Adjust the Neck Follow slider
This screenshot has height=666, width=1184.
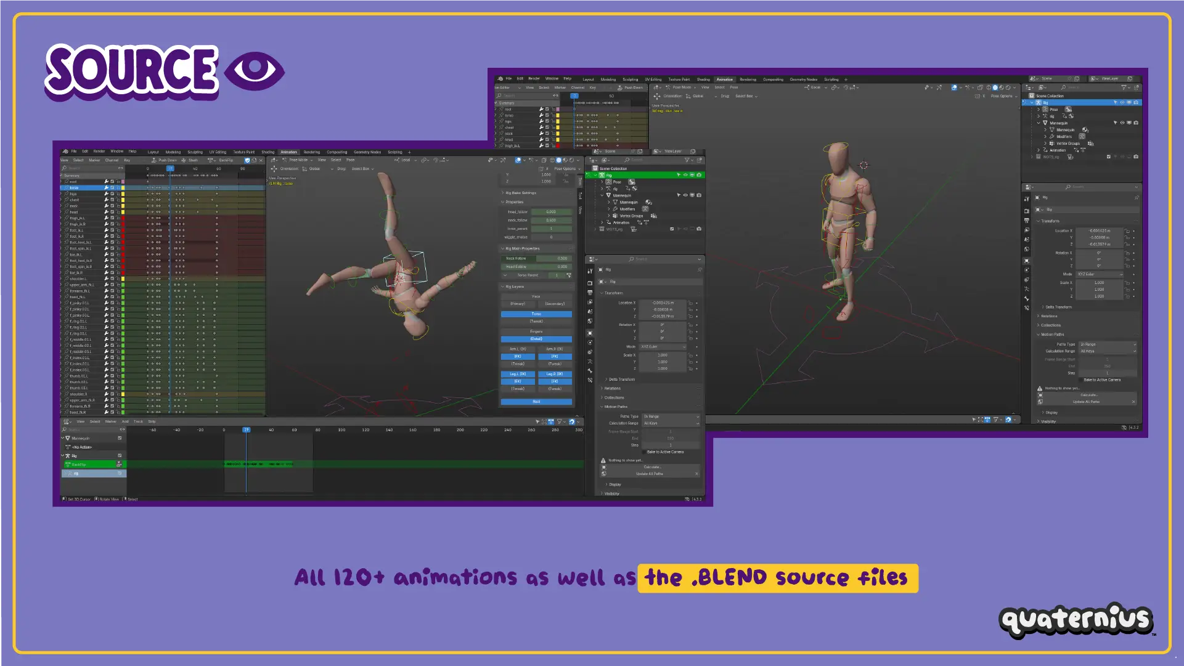(x=536, y=259)
